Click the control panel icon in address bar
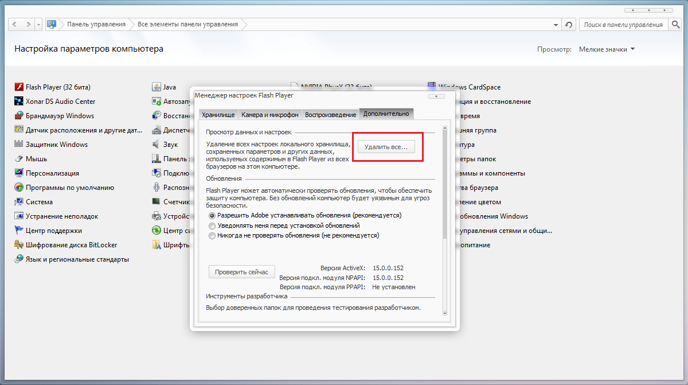Screen dimensions: 688x385 coord(52,25)
